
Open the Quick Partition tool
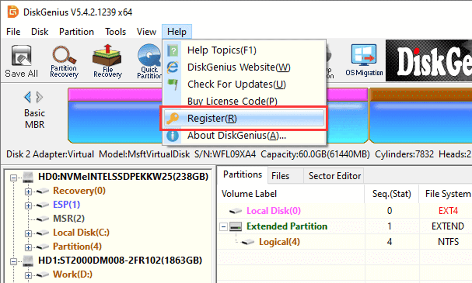coord(149,61)
